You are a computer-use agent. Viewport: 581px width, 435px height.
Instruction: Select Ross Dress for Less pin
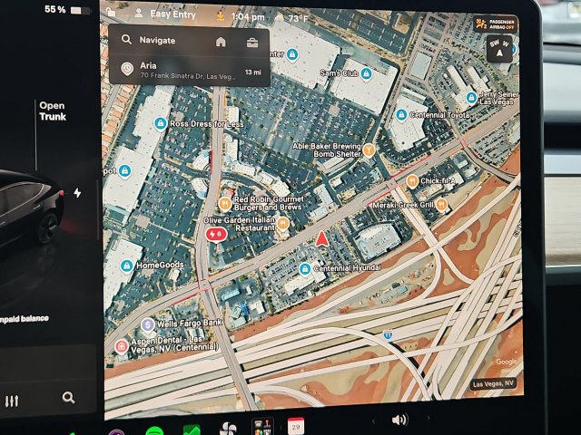point(160,123)
